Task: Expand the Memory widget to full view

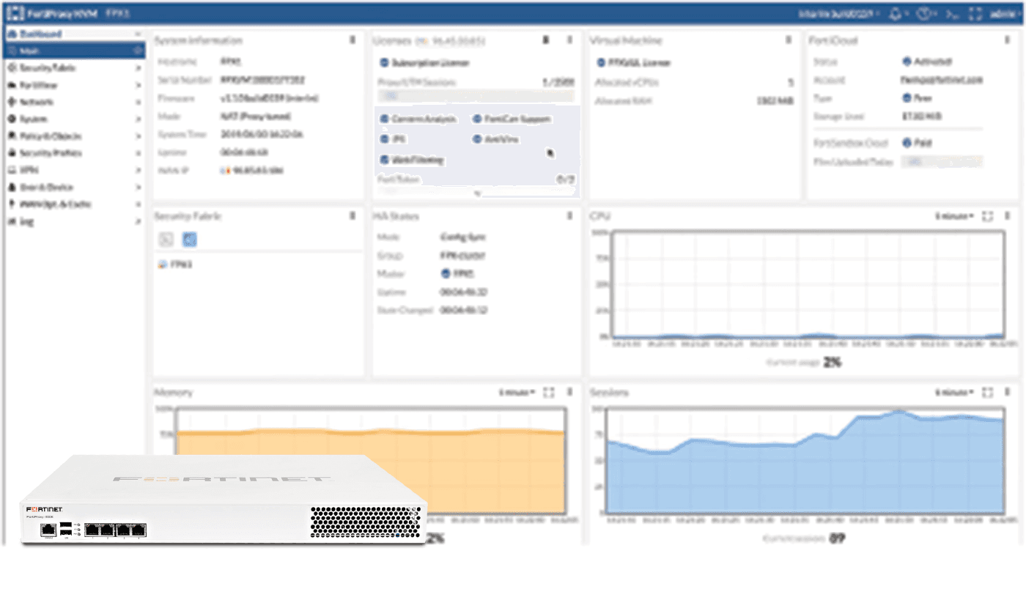Action: [x=549, y=393]
